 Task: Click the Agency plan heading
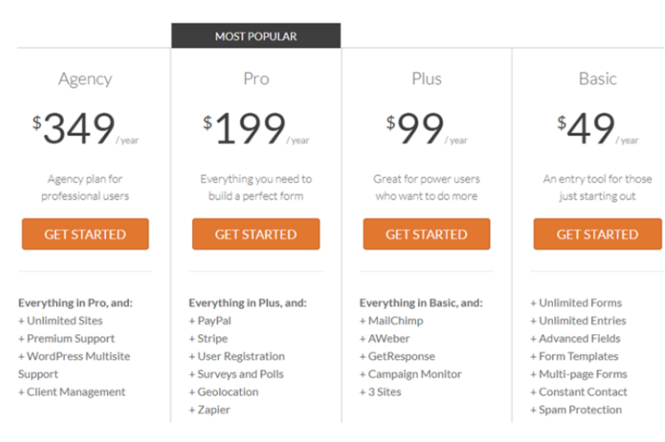pos(85,79)
